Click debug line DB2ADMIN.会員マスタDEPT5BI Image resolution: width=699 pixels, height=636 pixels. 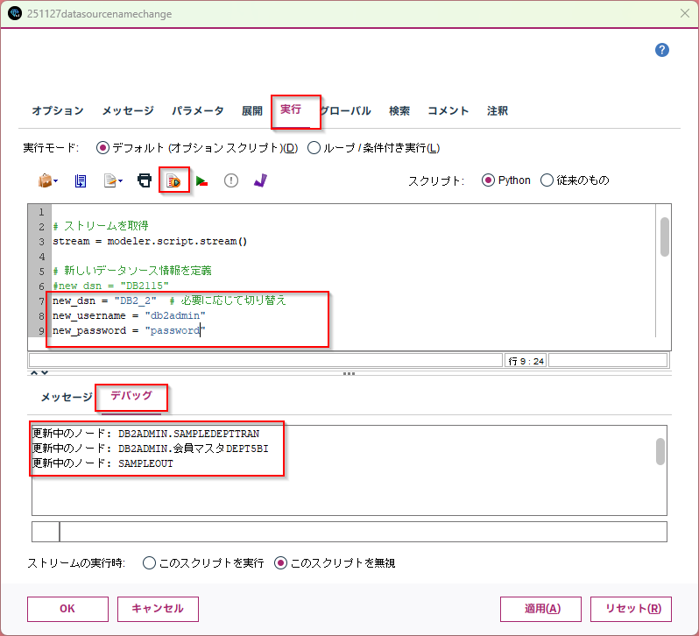pyautogui.click(x=151, y=449)
